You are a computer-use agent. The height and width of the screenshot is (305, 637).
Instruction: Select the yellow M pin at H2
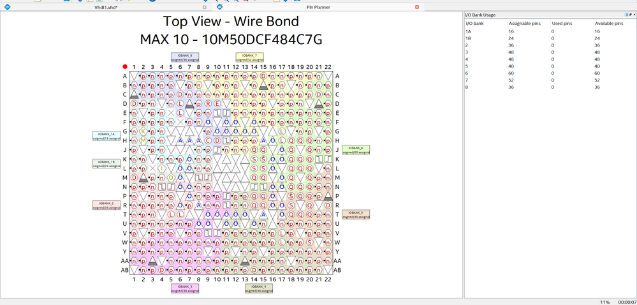coord(143,141)
